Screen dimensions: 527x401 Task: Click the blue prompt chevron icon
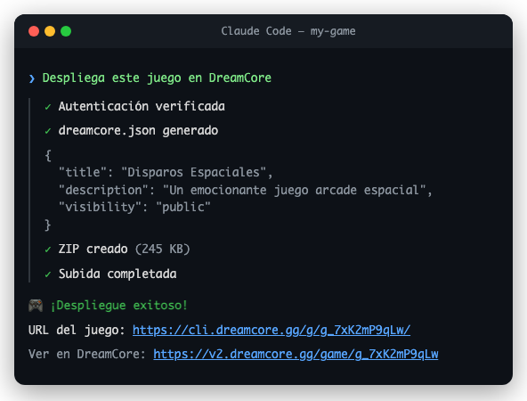click(32, 78)
